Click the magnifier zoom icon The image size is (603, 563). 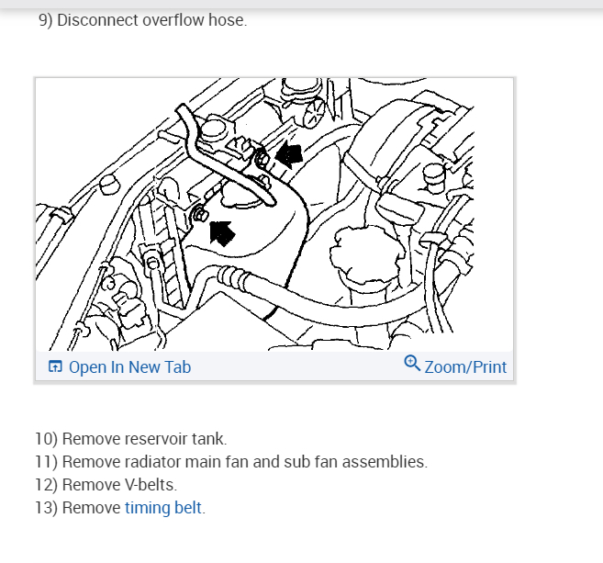click(412, 363)
